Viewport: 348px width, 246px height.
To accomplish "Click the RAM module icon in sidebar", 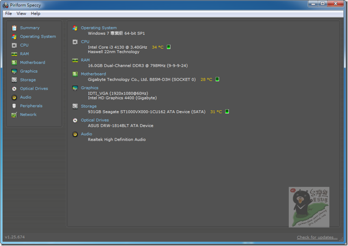I will 14,54.
